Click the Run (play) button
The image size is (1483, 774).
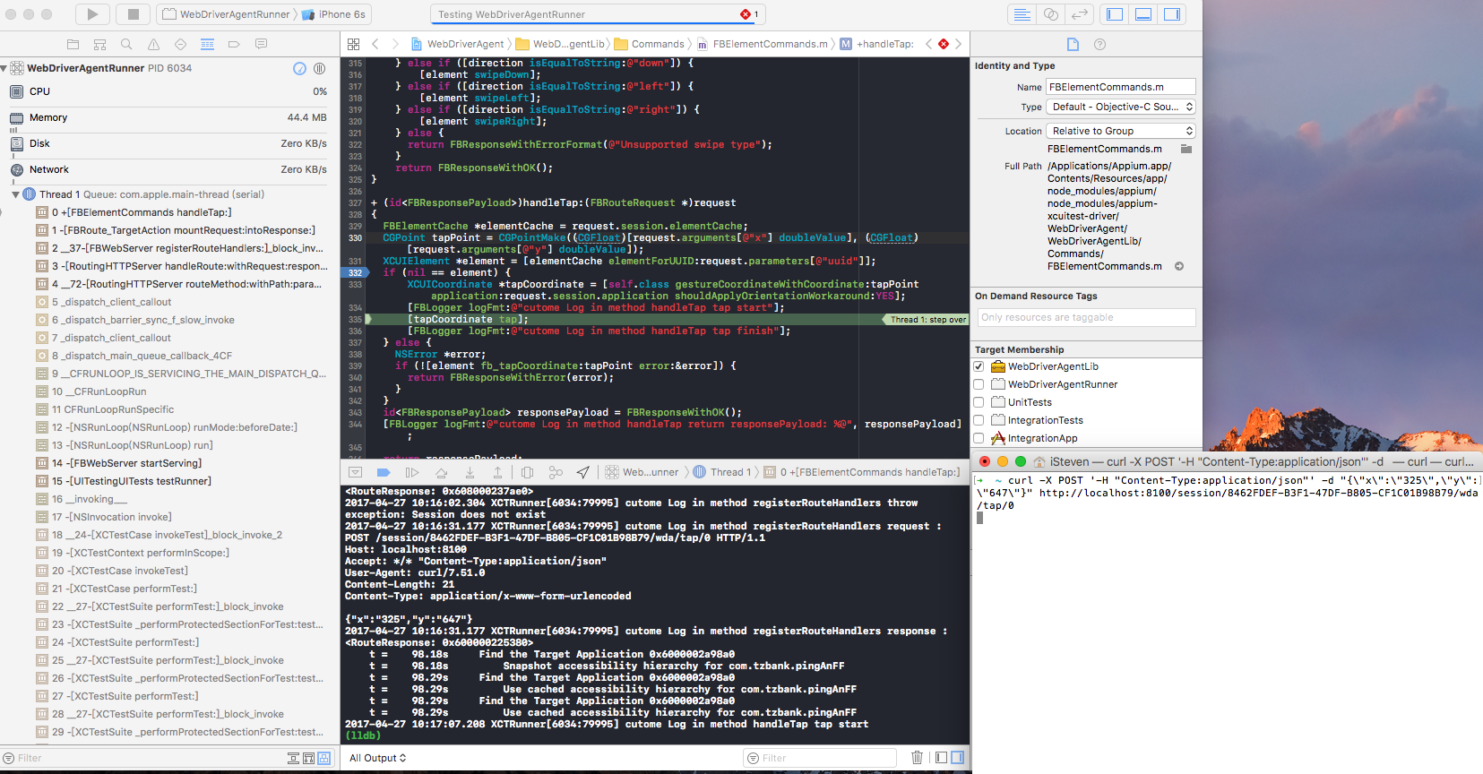pos(92,14)
